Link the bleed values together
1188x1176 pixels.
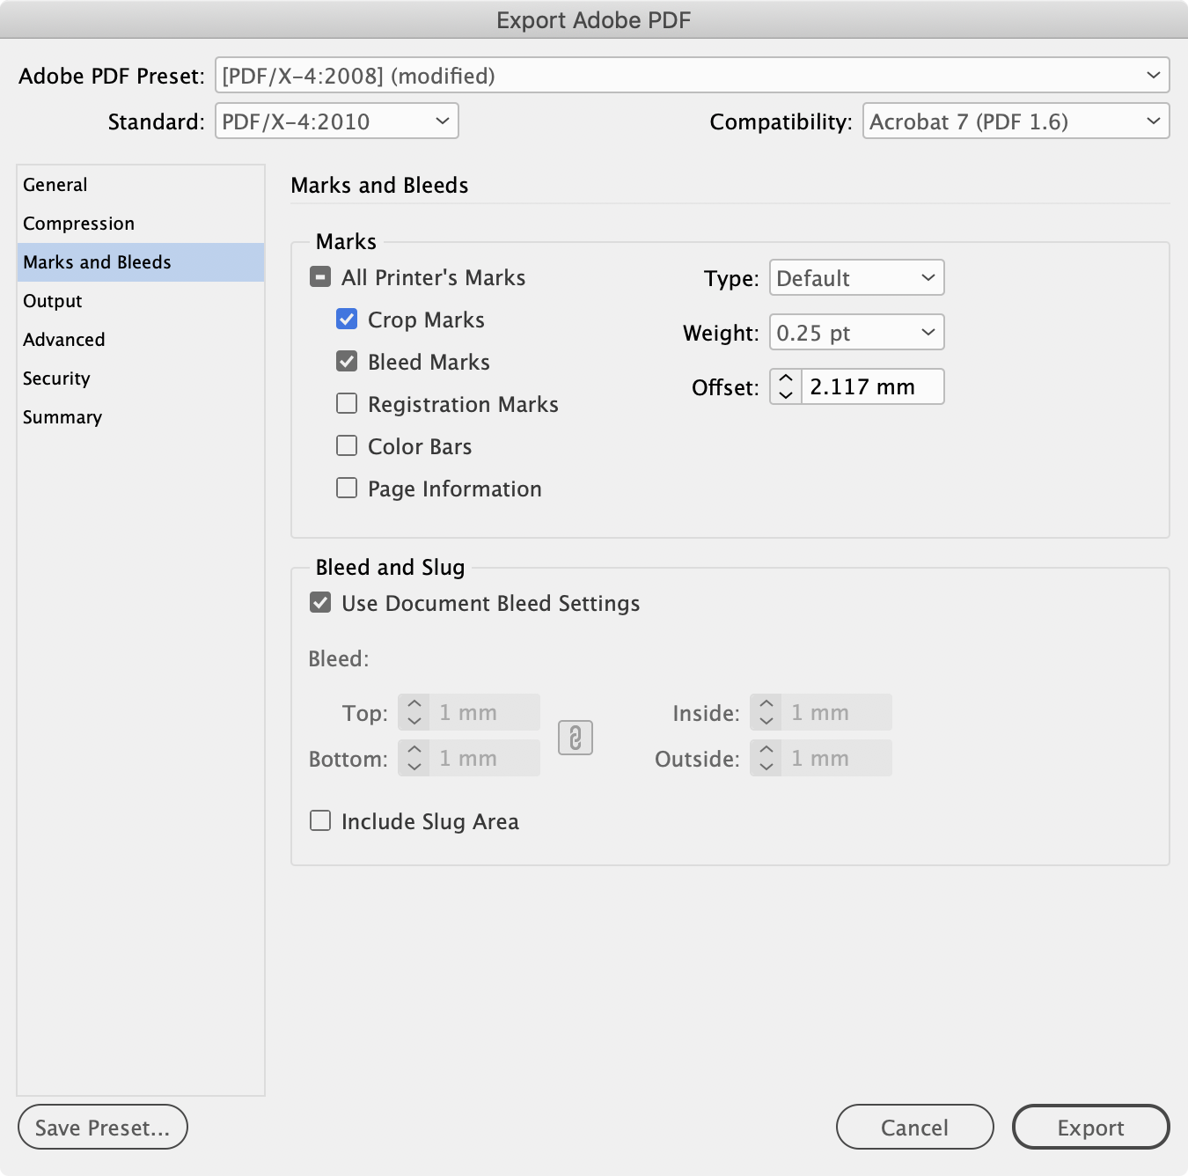click(576, 738)
